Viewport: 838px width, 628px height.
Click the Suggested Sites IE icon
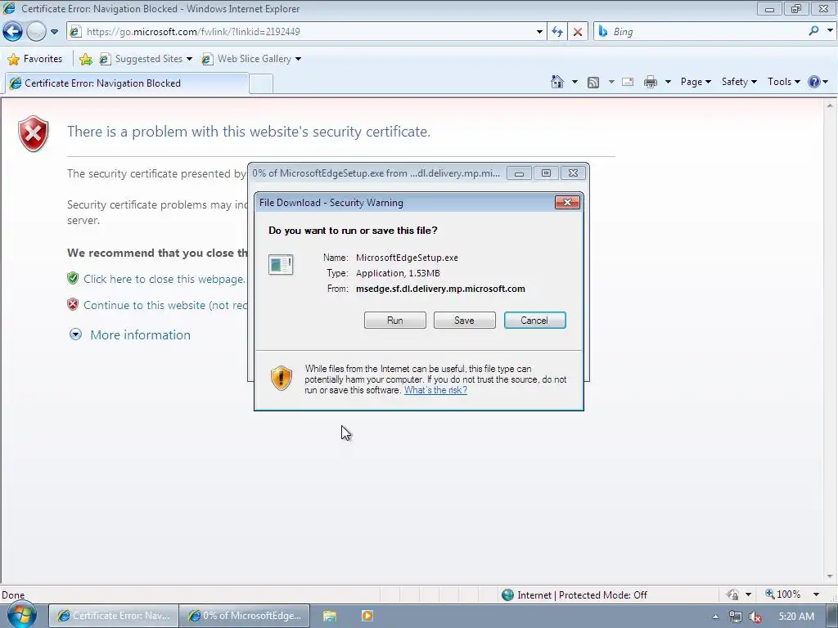coord(106,59)
